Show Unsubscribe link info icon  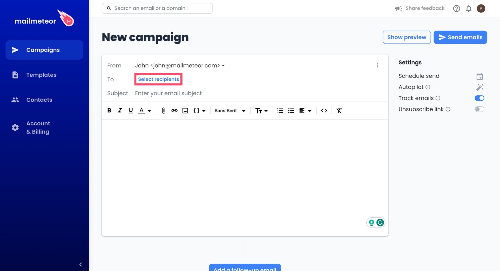point(448,109)
